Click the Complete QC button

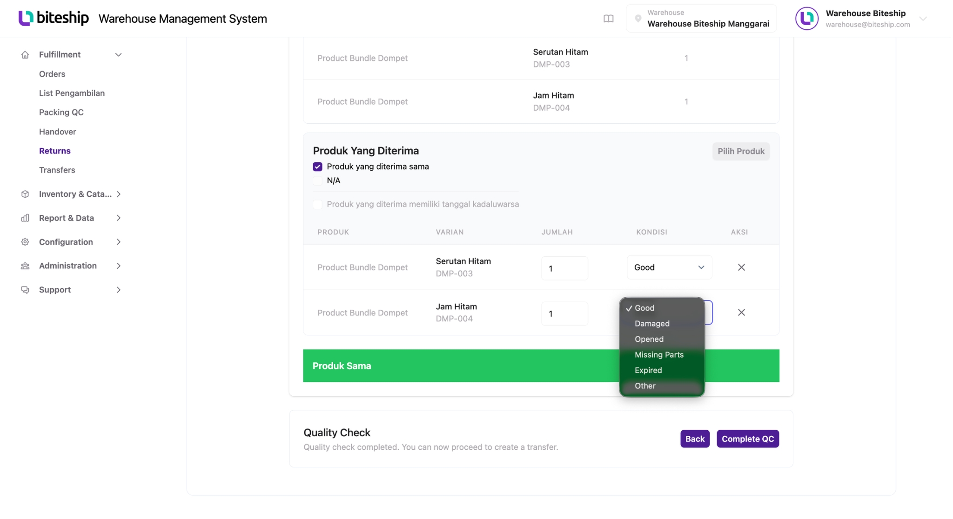click(748, 439)
